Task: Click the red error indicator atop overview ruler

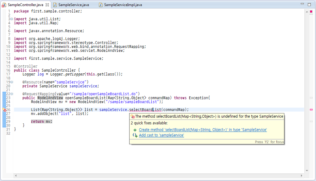Action: tap(311, 12)
